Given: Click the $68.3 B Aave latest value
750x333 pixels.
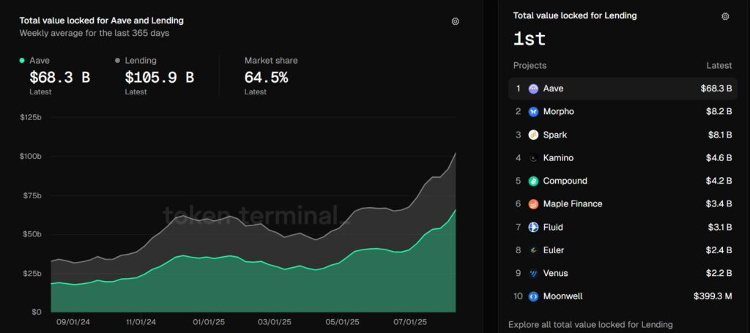Looking at the screenshot, I should coord(60,77).
